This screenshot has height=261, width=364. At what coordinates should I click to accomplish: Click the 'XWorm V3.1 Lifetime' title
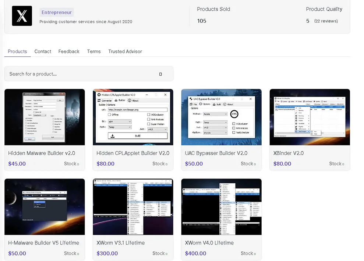(121, 243)
